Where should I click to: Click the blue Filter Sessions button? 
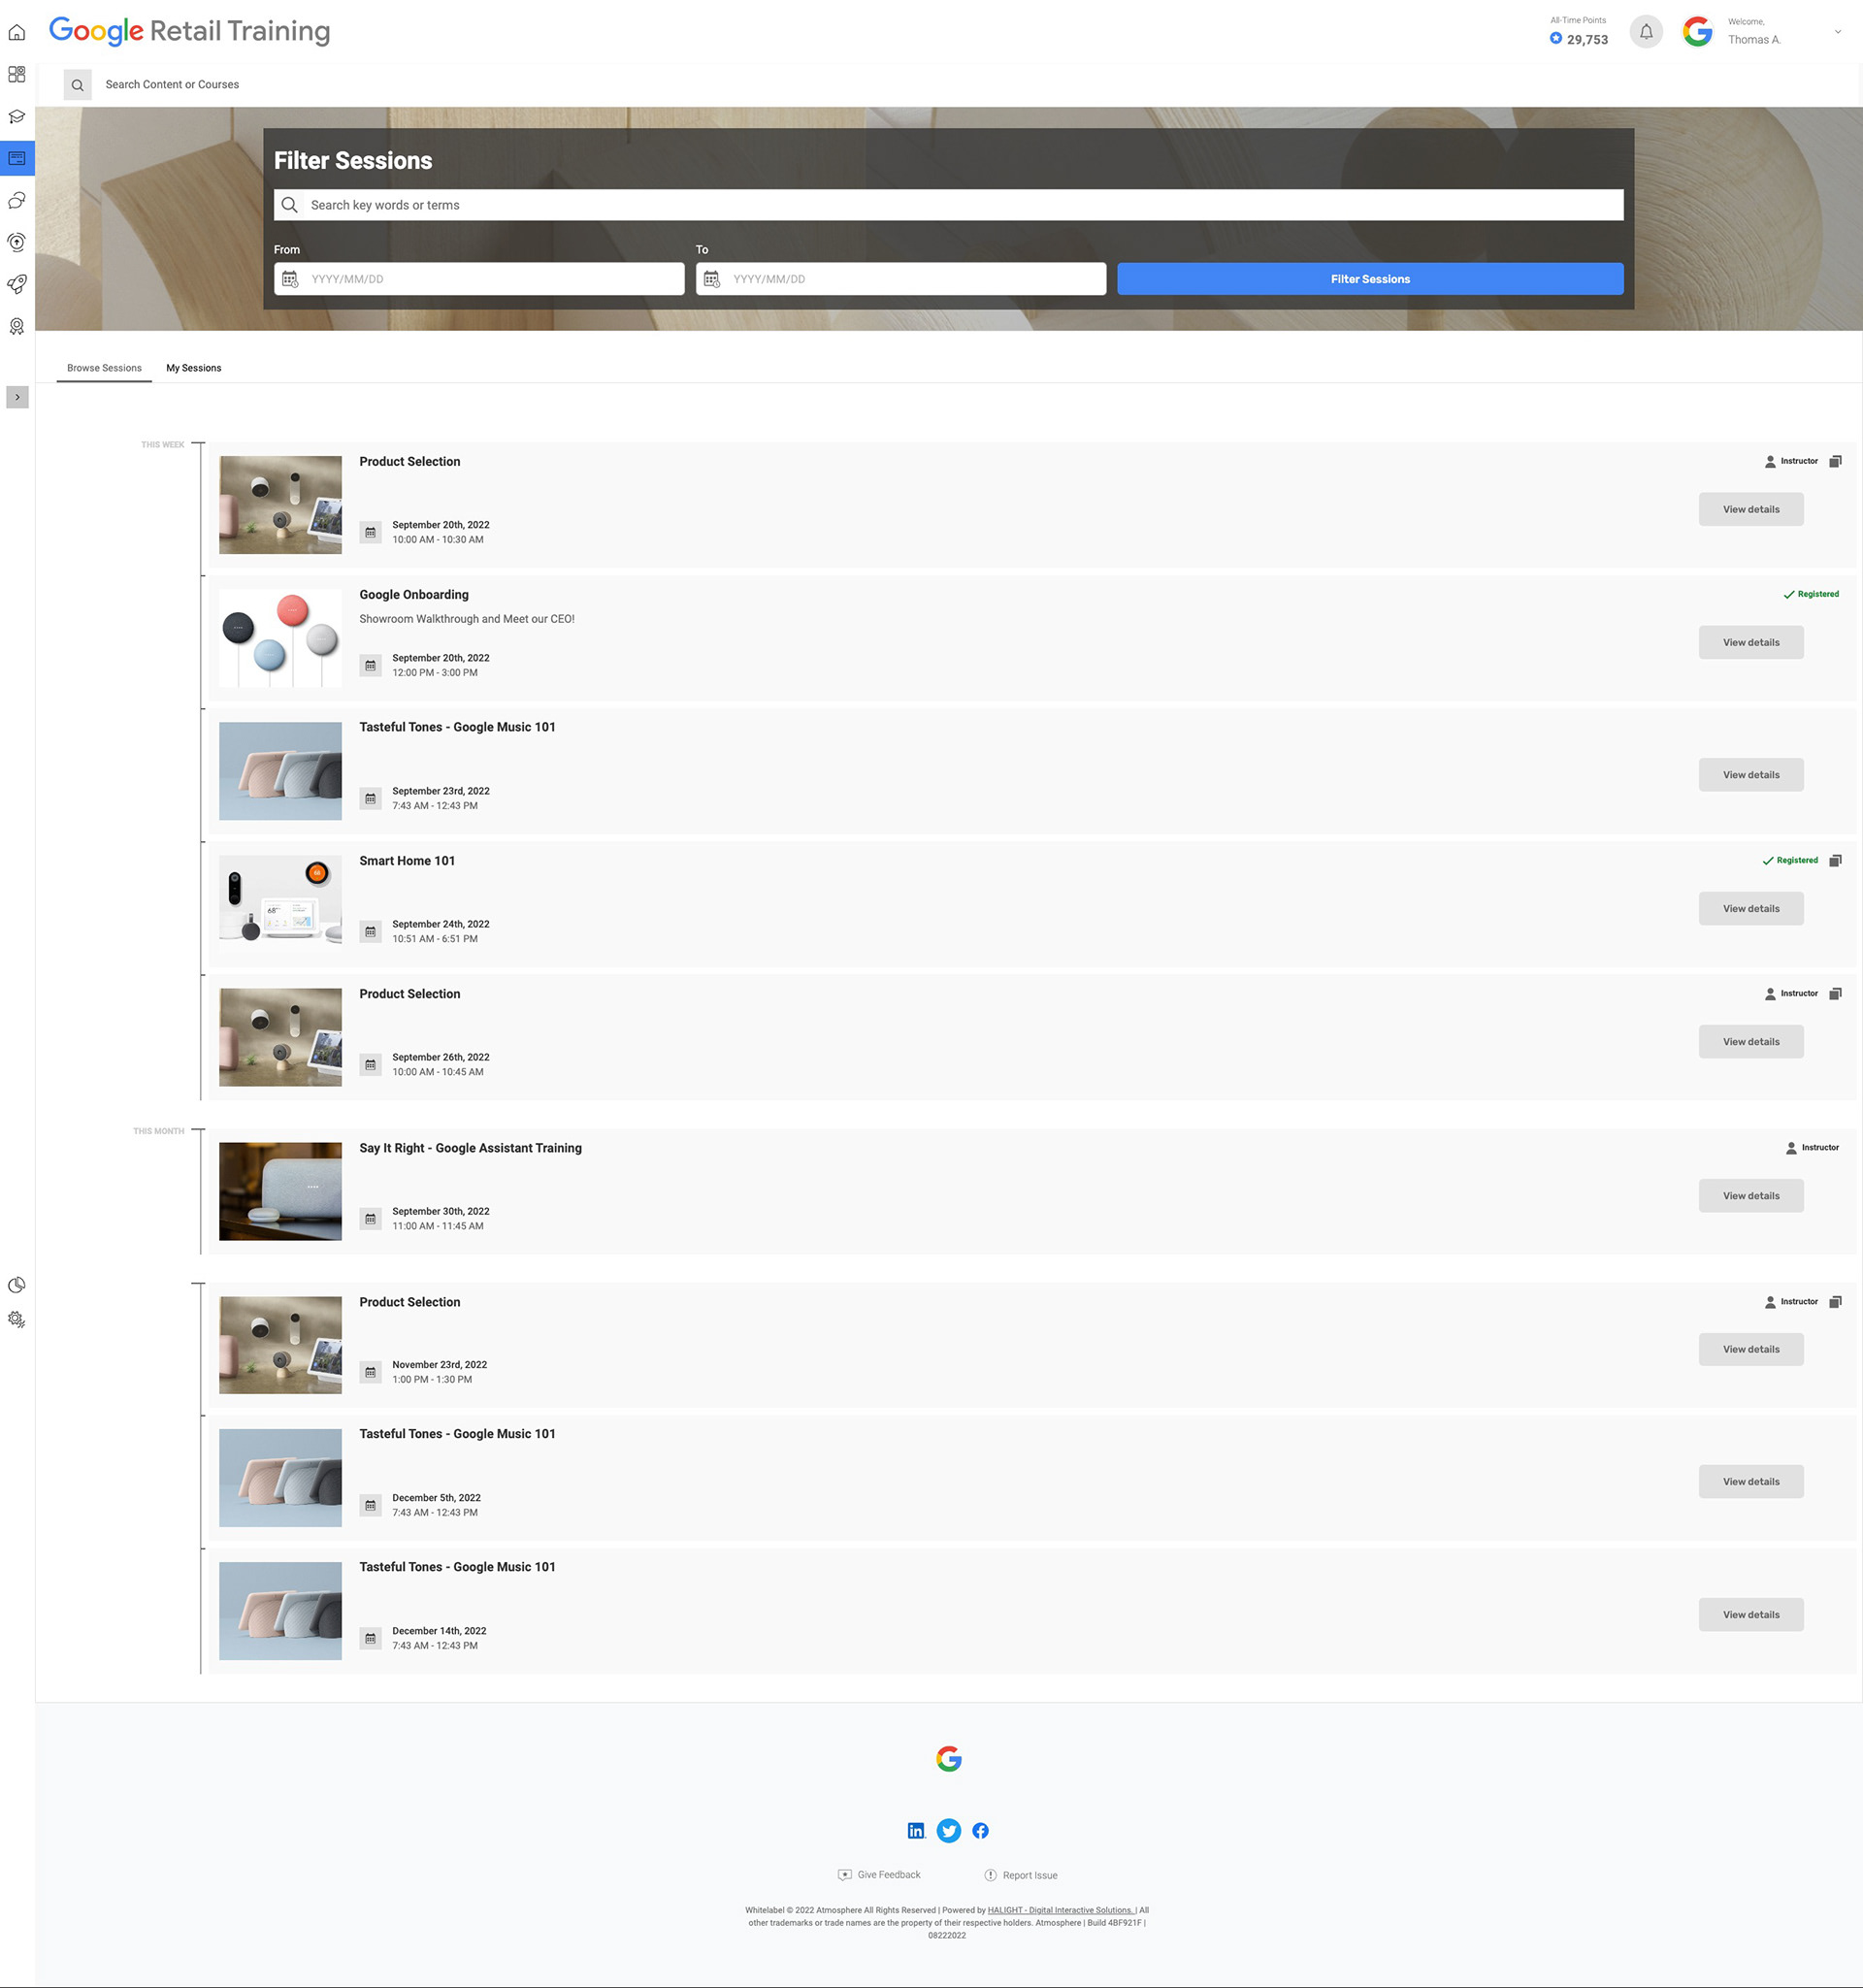(1370, 279)
